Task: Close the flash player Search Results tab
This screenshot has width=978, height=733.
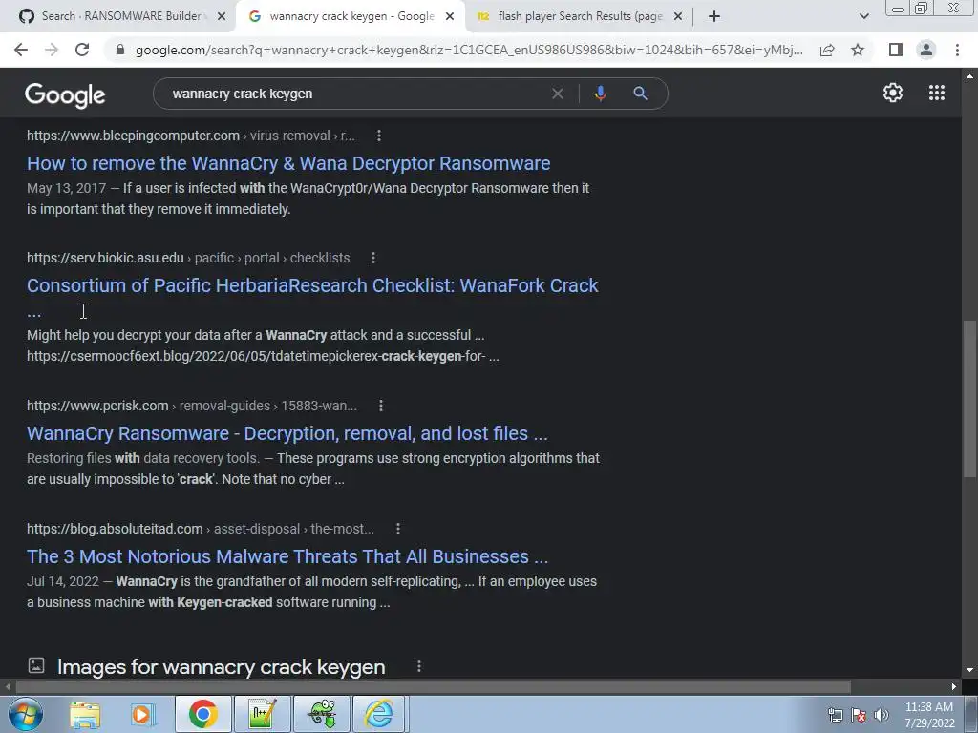Action: pyautogui.click(x=678, y=16)
